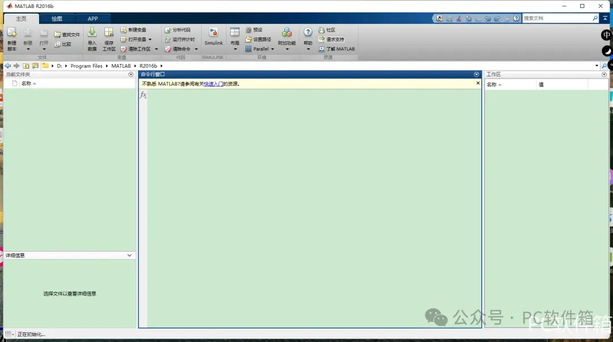The image size is (613, 342).
Task: Click the quick access new shortcut icon
Action: point(439,18)
